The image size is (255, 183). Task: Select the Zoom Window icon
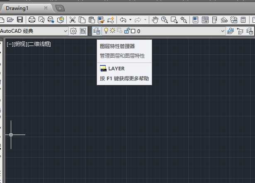174,20
